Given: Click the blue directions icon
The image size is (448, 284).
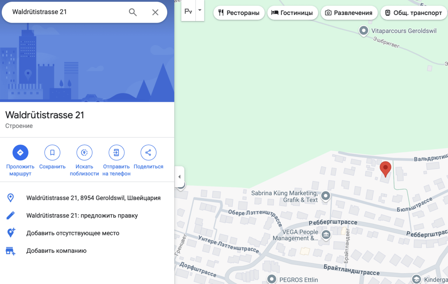Looking at the screenshot, I should click(20, 152).
